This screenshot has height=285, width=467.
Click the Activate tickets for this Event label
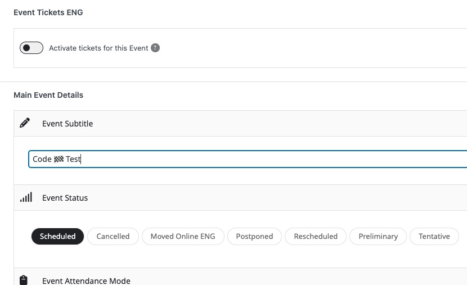coord(98,48)
